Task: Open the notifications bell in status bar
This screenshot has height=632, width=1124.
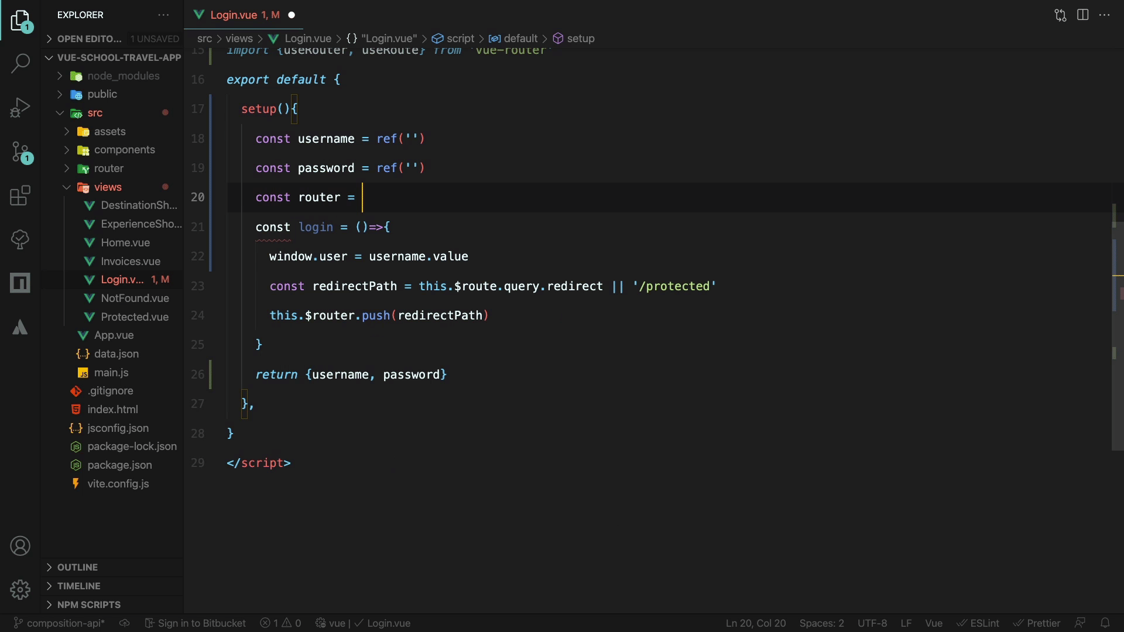Action: [1105, 623]
